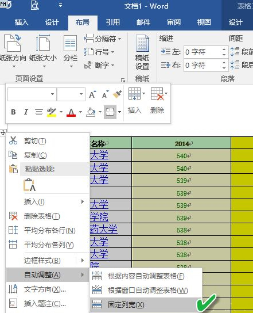This screenshot has width=253, height=313.
Task: Select AutoFit to Contents (根据内容自动调整表格)
Action: point(146,276)
